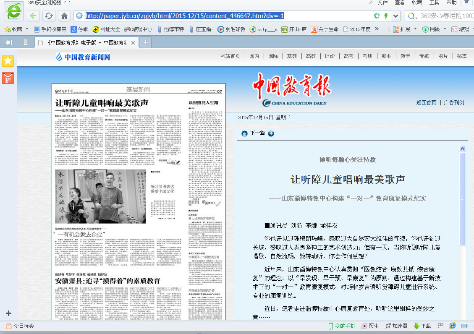Open the address bar history dropdown arrow

(395, 16)
